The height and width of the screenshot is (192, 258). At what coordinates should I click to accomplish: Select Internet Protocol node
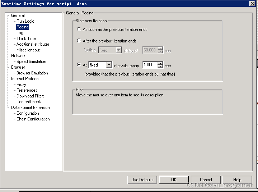coord(25,79)
